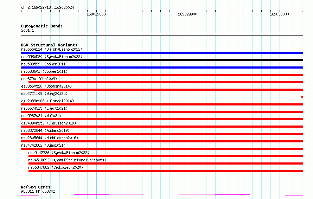Screen dimensions: 313x199
Task: Open nsv4742882 (Quan2021) variant label
Action: coord(43,145)
